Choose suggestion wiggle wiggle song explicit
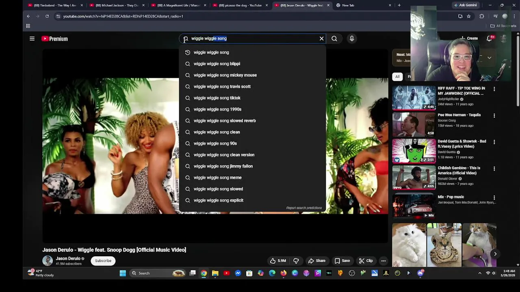Screen dimensions: 520x292 [x=252, y=200]
